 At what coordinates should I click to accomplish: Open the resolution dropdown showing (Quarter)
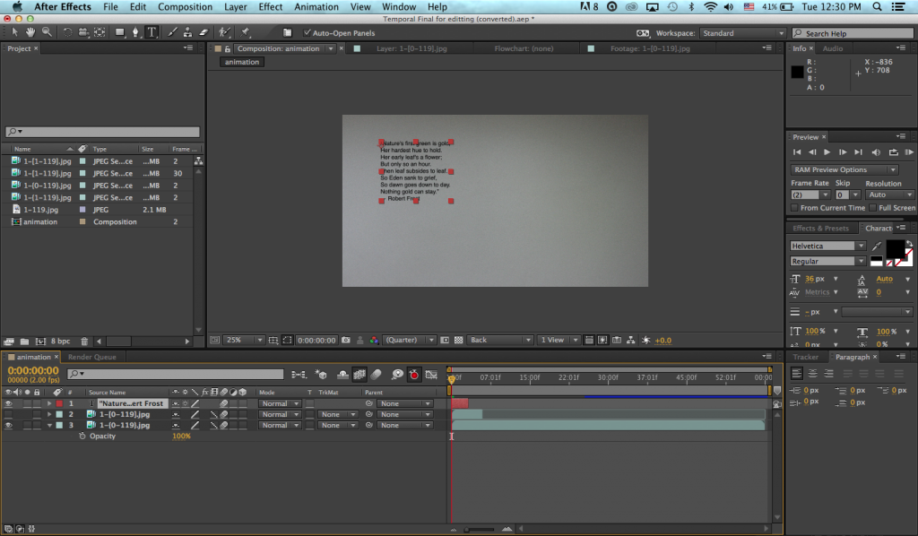(x=409, y=340)
